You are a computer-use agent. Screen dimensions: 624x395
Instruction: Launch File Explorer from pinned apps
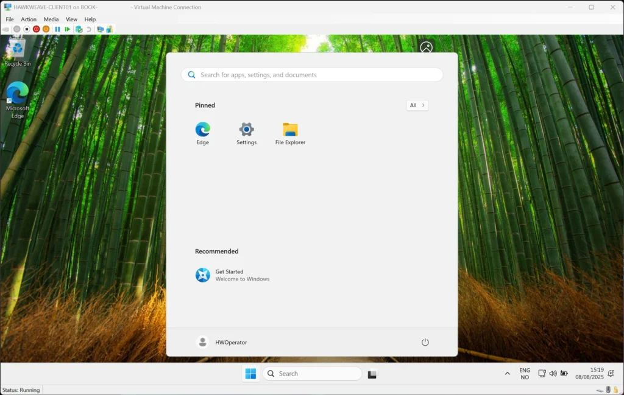[x=290, y=134]
